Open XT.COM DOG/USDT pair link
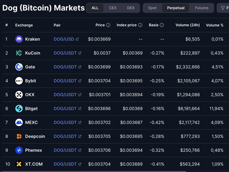 [x=65, y=164]
